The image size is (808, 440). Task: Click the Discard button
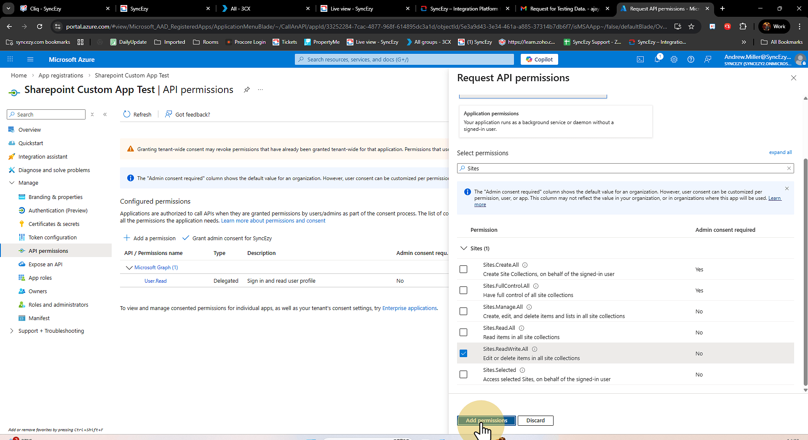[535, 420]
